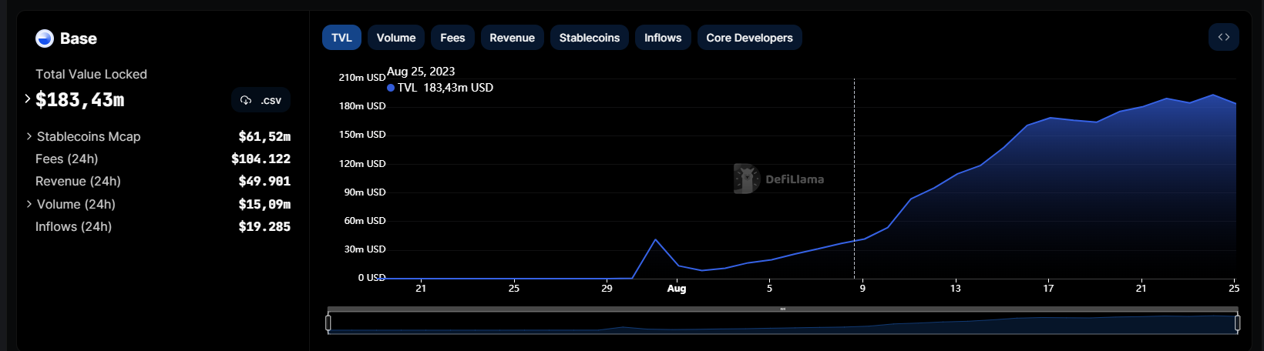Open the embed chart code icon

tap(1223, 37)
